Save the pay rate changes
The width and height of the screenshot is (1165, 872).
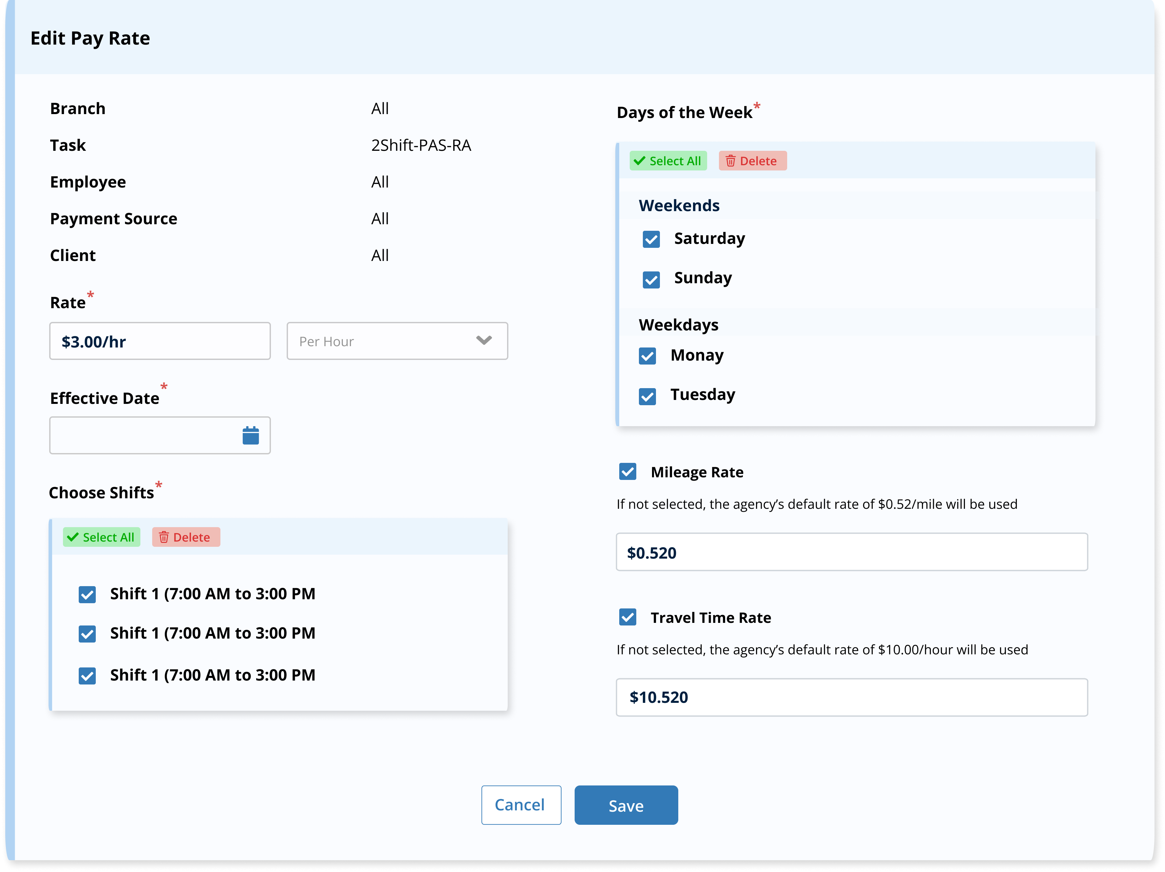pyautogui.click(x=626, y=805)
